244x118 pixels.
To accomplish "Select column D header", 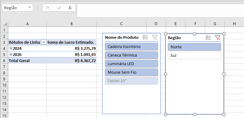I will [156, 24].
